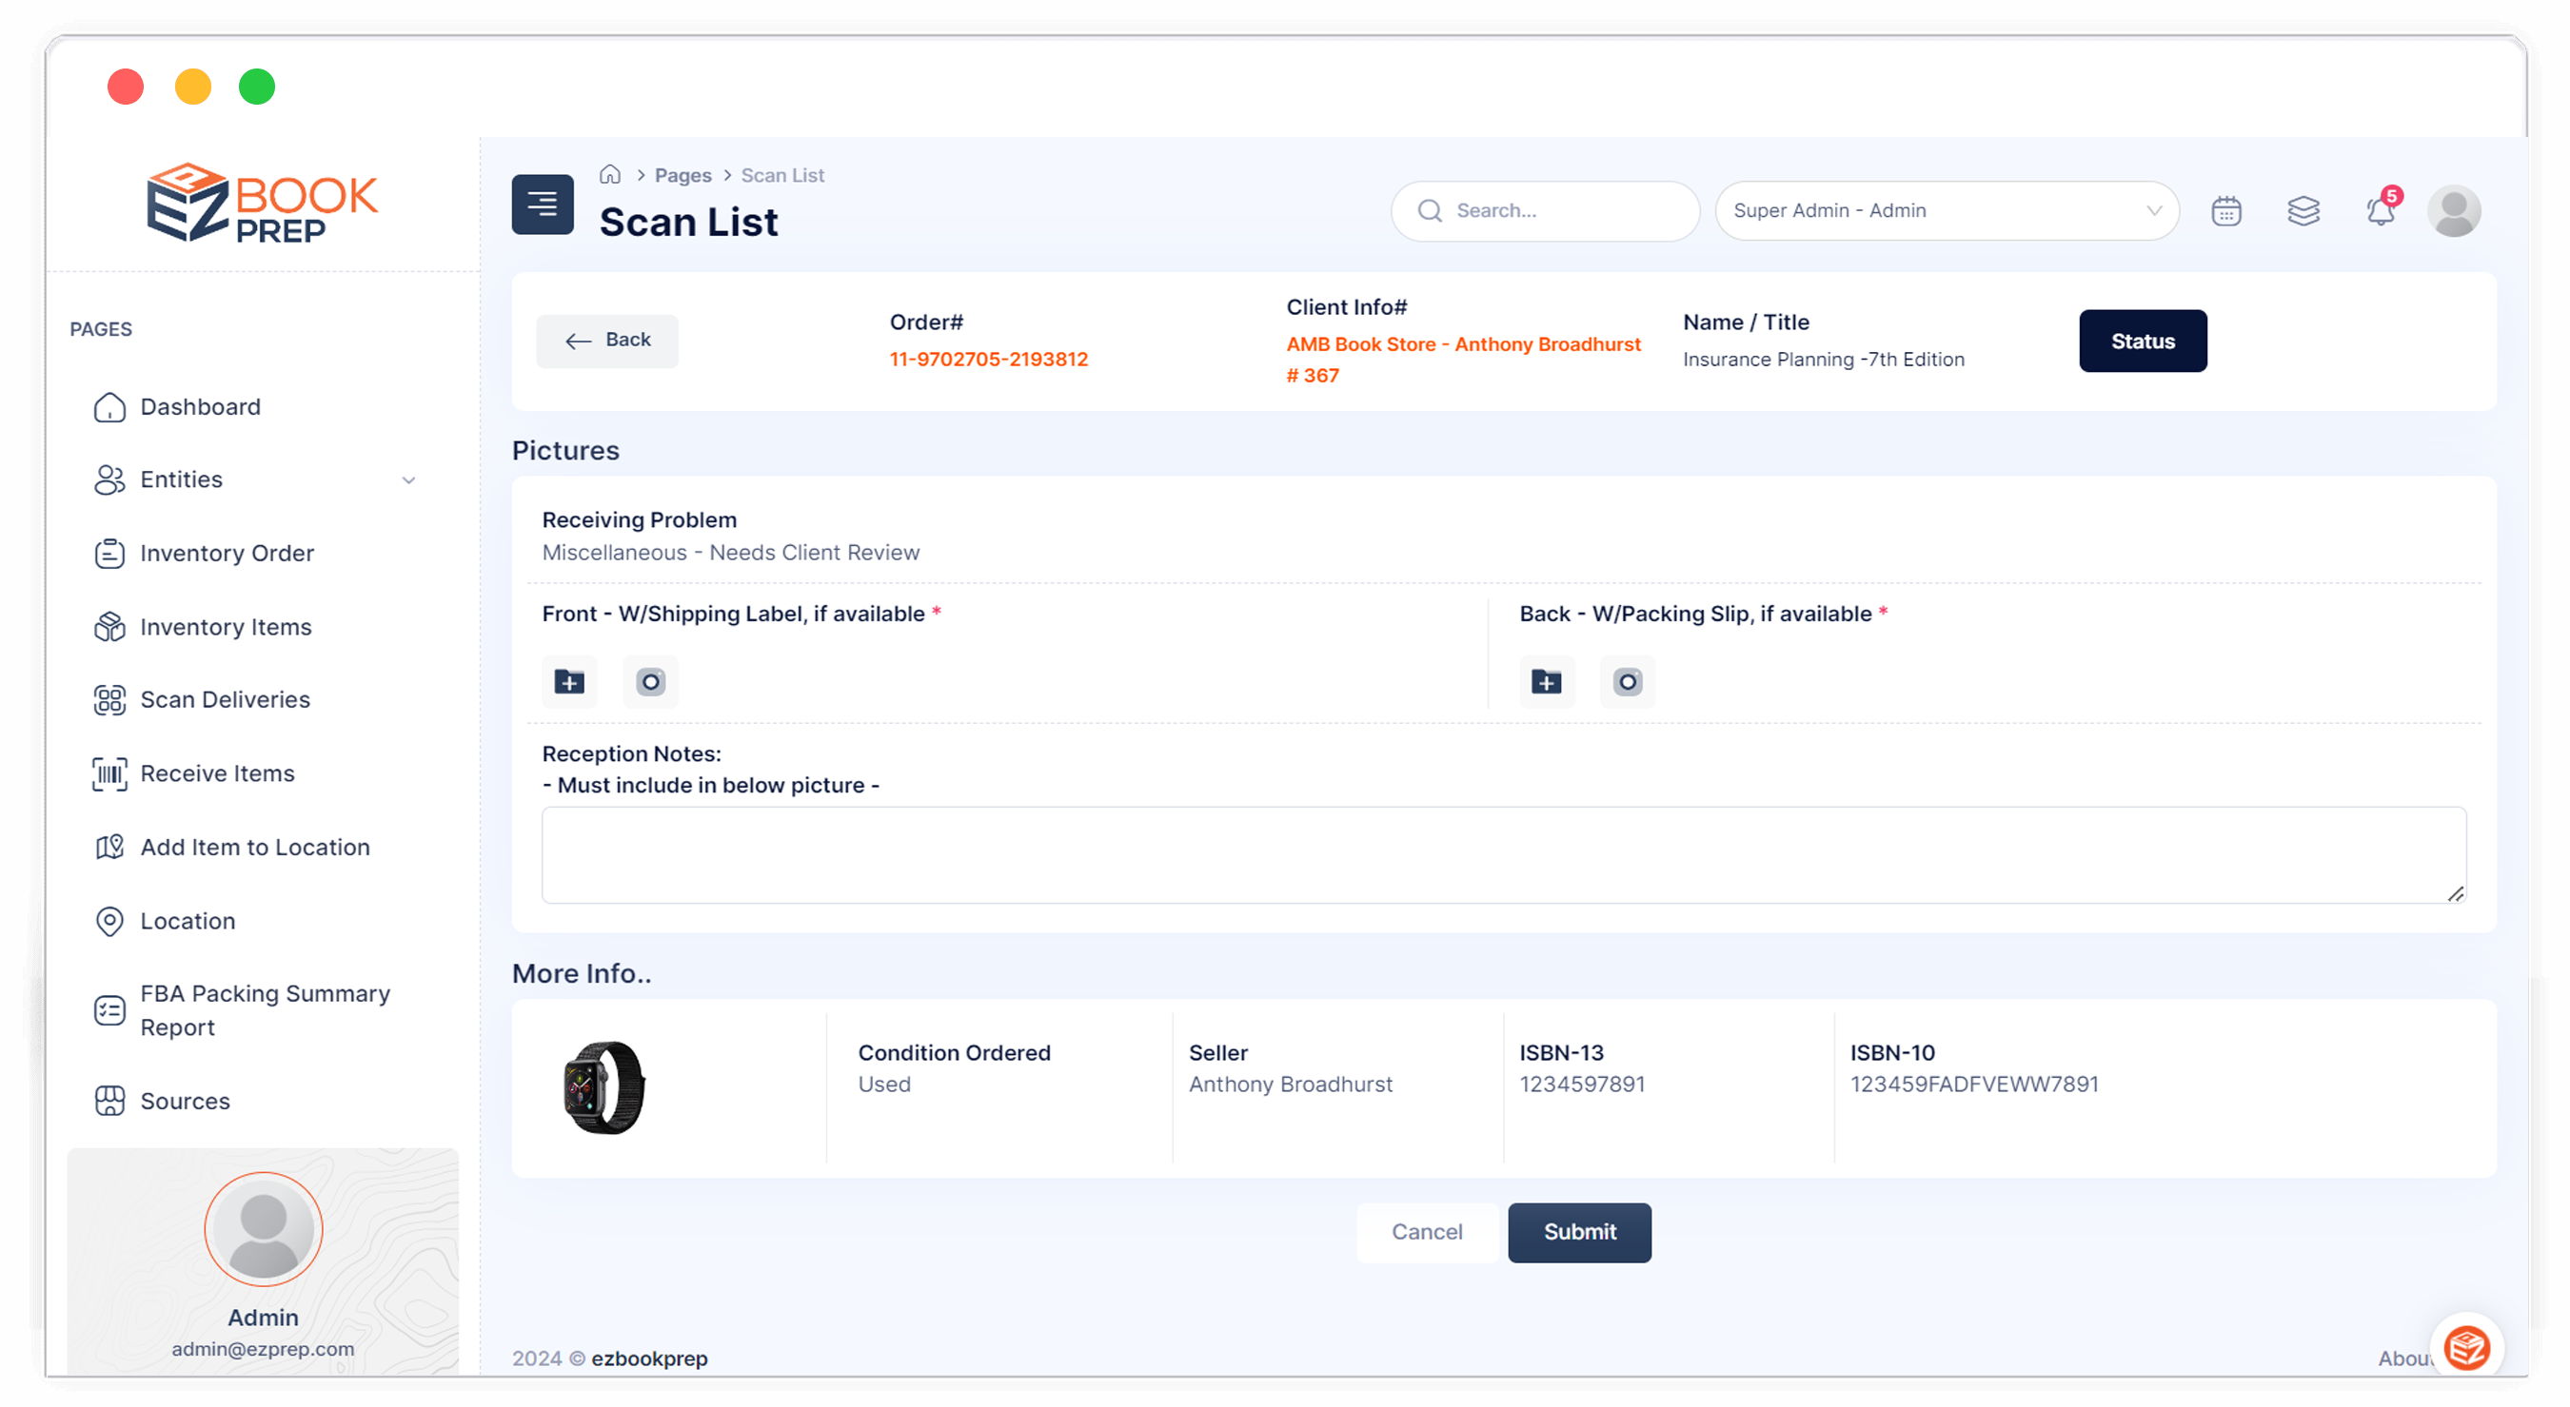Open the Super Admin - Admin dropdown

(1946, 210)
